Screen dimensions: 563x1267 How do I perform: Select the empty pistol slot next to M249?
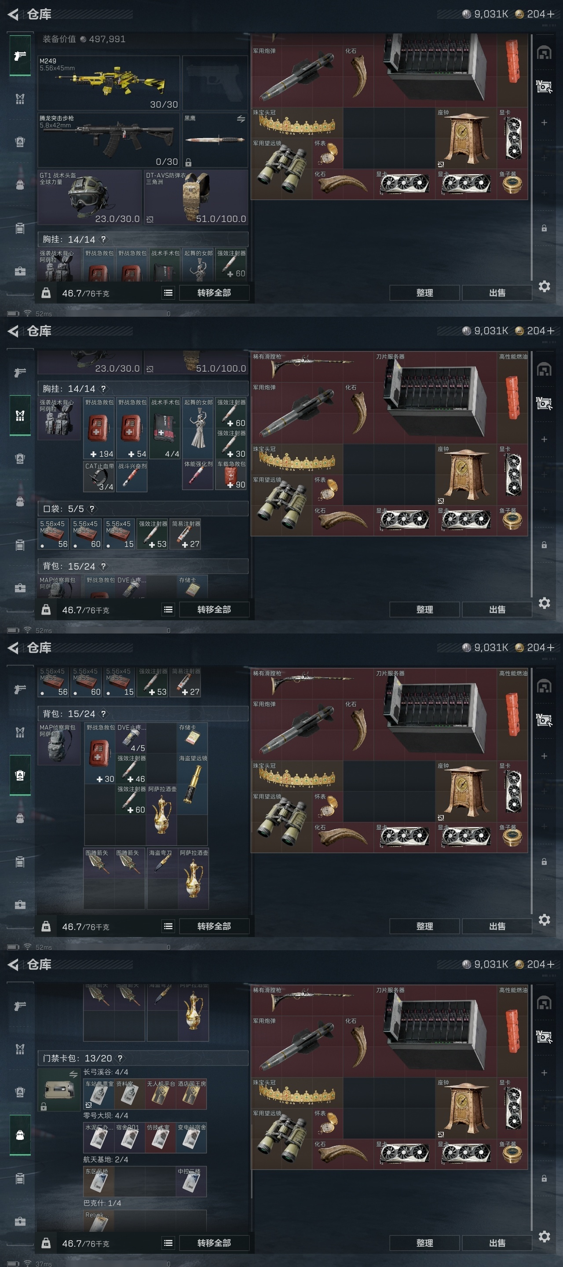click(215, 83)
